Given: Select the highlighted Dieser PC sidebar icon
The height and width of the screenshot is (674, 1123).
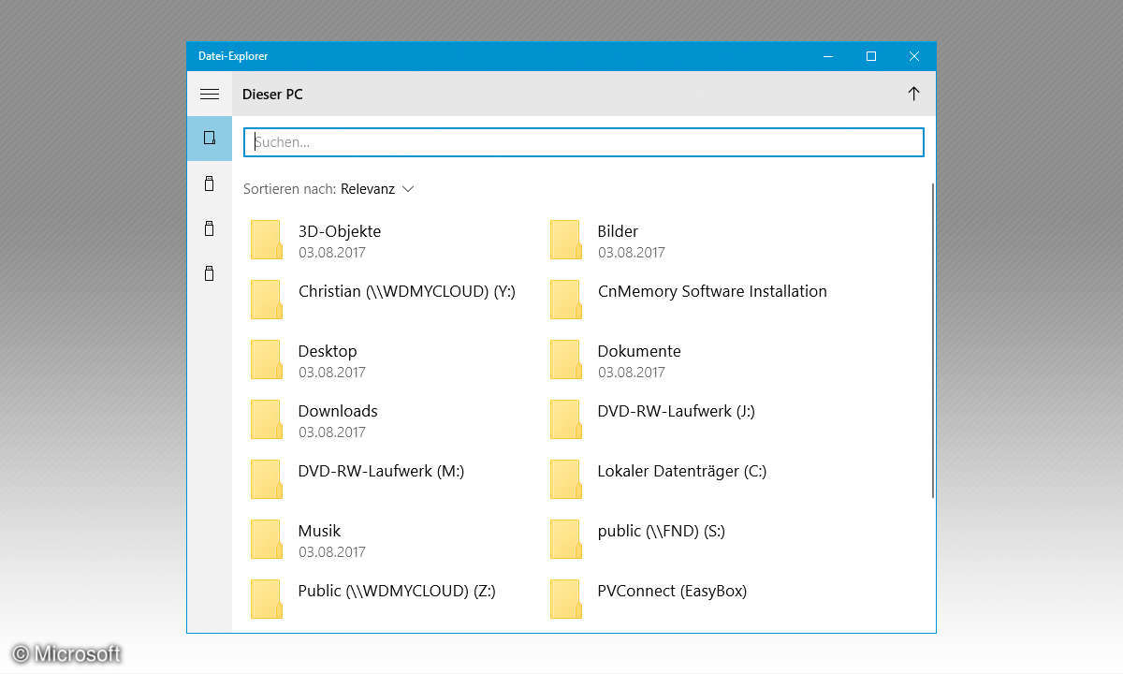Looking at the screenshot, I should tap(210, 139).
